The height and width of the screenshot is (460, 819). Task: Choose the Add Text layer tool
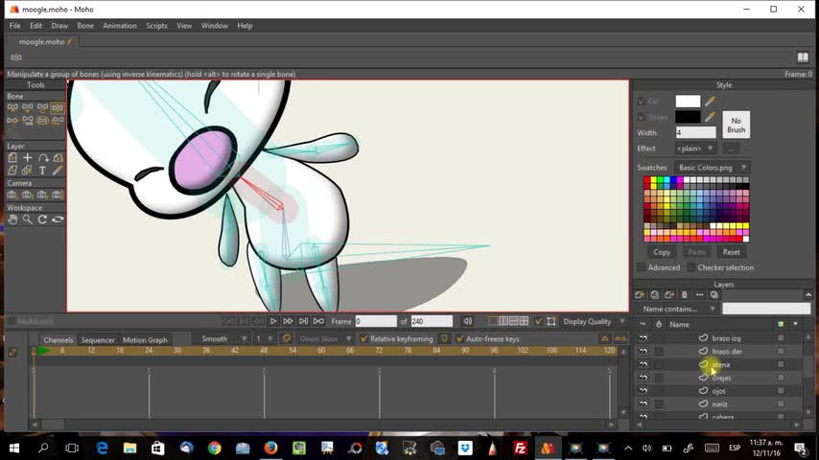(42, 171)
